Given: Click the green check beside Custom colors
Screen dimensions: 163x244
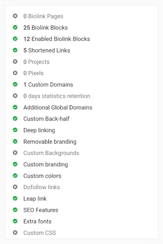Looking at the screenshot, I should click(15, 176).
